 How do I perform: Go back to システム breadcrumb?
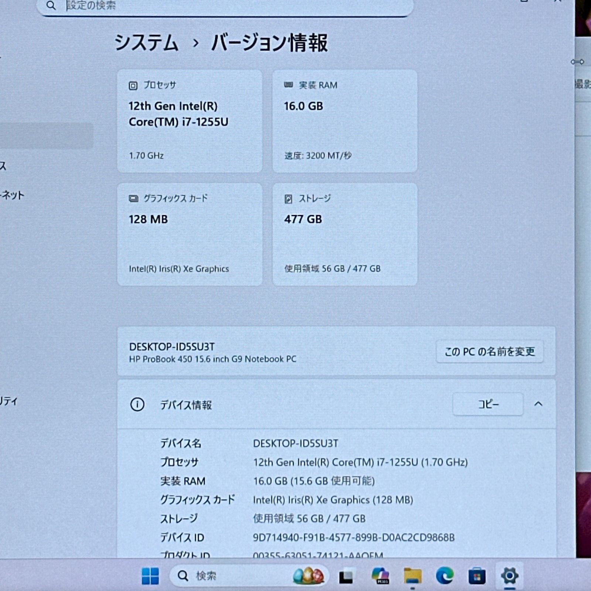click(x=147, y=43)
